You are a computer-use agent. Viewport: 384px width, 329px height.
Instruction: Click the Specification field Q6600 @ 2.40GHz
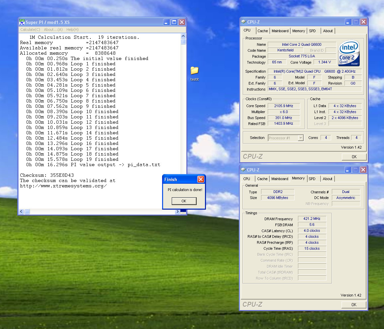315,71
